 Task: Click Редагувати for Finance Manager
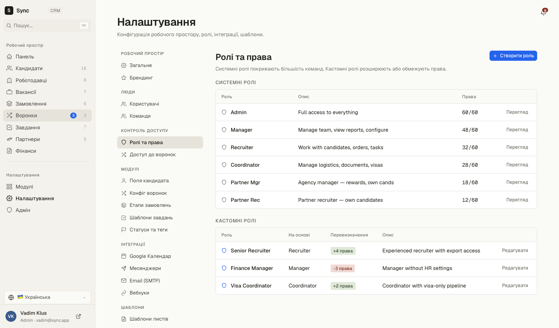(x=515, y=268)
